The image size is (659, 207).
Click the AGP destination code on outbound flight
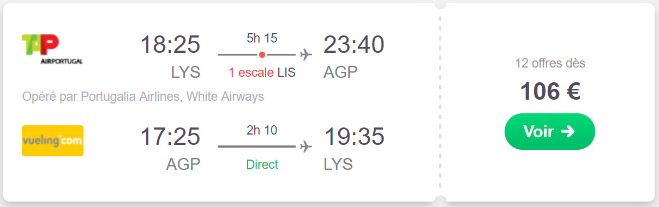[x=341, y=71]
